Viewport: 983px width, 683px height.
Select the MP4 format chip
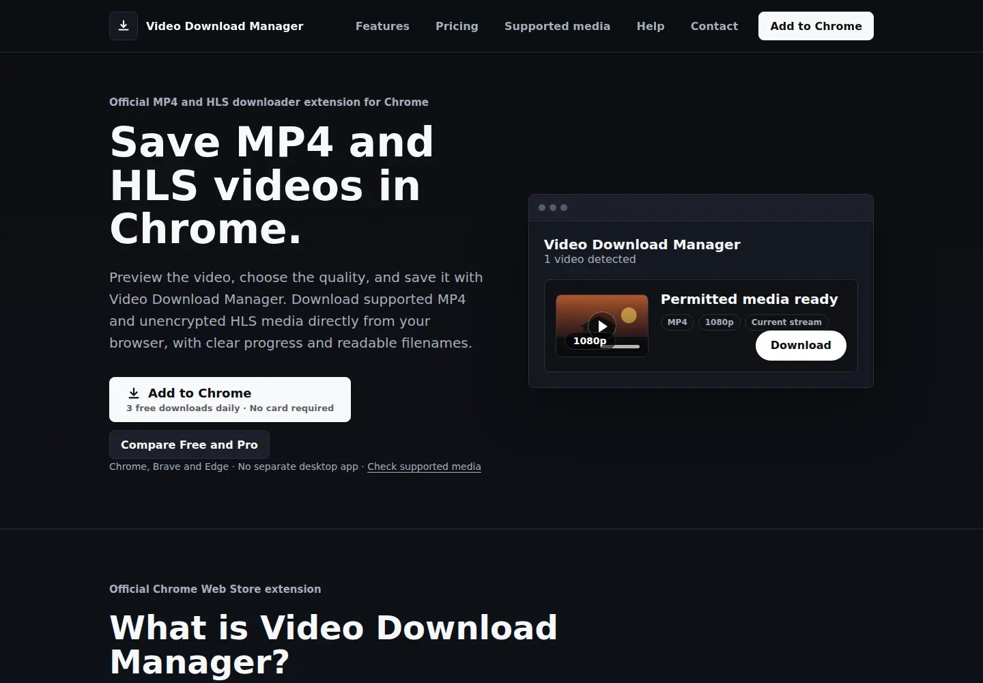[677, 322]
